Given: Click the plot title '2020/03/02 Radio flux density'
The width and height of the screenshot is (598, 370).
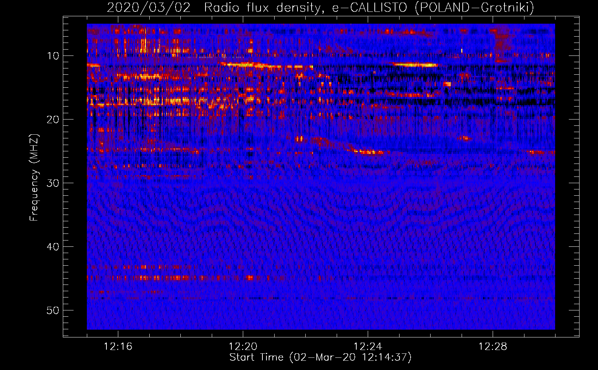Looking at the screenshot, I should point(320,8).
